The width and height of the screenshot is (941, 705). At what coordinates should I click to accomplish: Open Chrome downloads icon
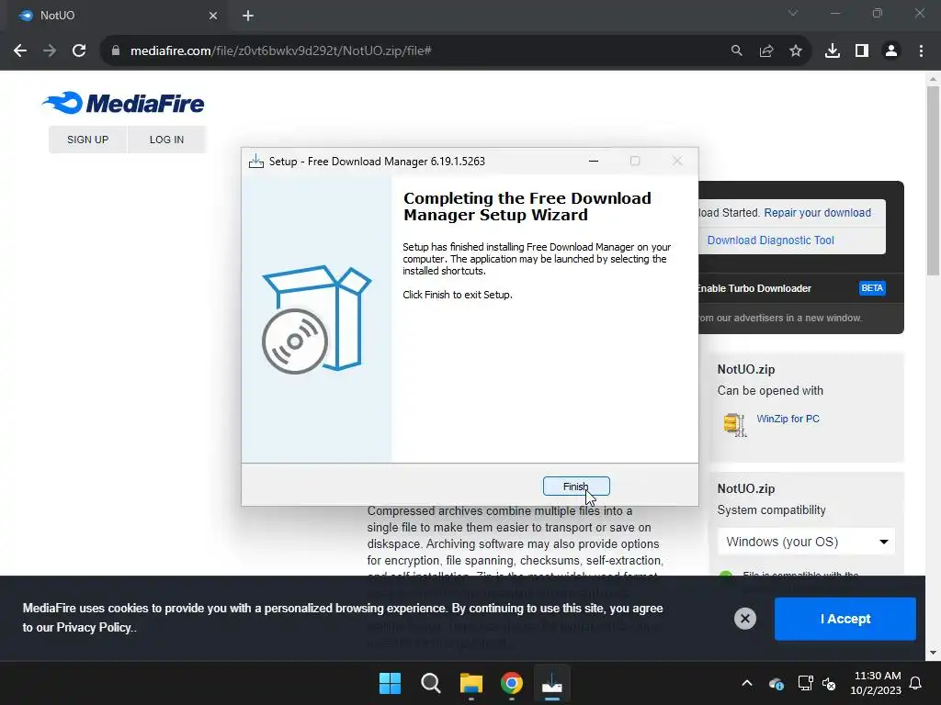[x=833, y=51]
